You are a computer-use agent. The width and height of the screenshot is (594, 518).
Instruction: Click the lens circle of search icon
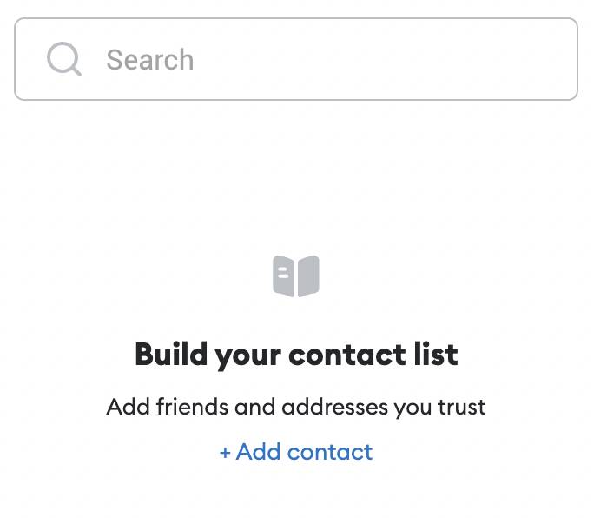pos(62,57)
